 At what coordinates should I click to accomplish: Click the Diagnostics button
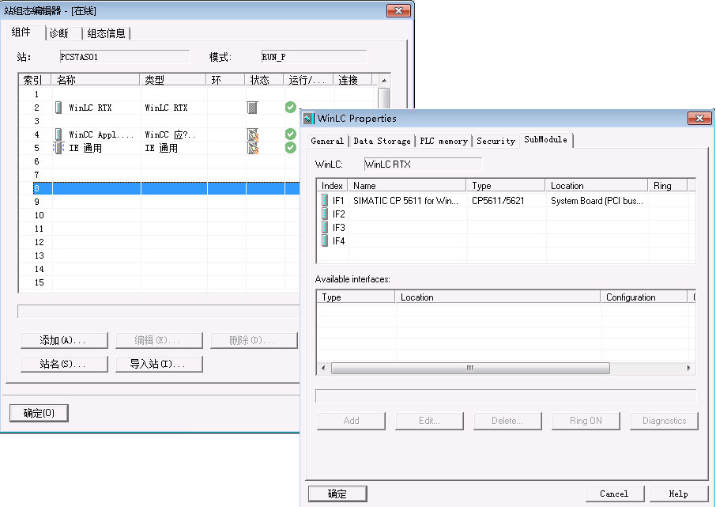pos(664,421)
